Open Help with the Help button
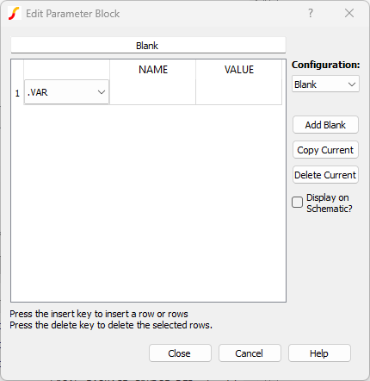 319,353
